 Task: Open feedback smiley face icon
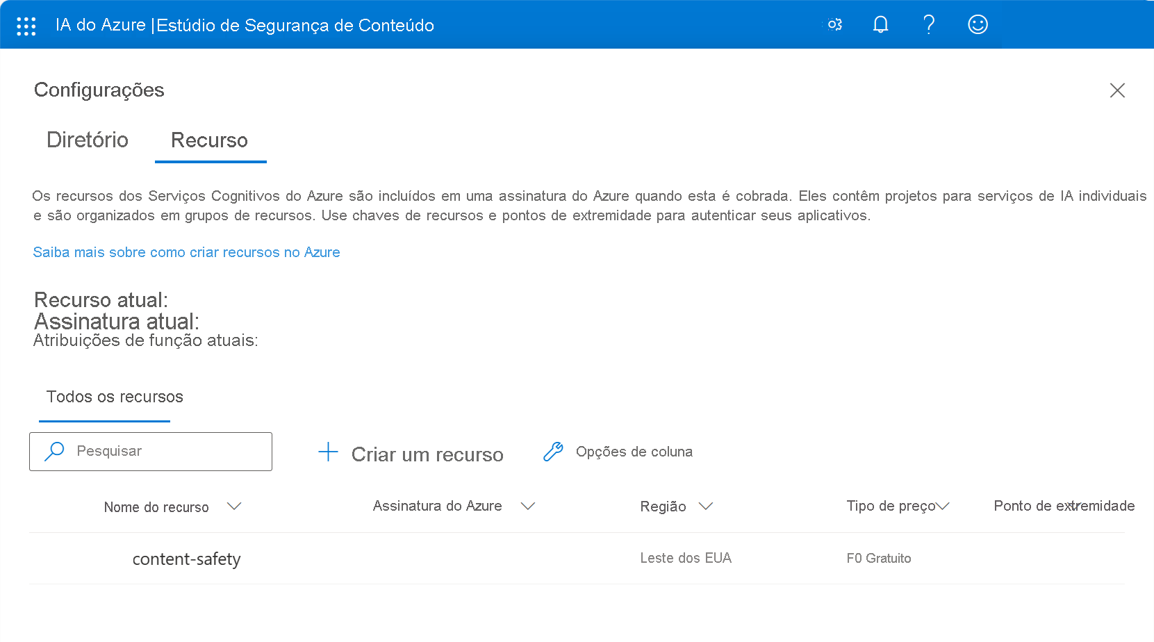(978, 25)
